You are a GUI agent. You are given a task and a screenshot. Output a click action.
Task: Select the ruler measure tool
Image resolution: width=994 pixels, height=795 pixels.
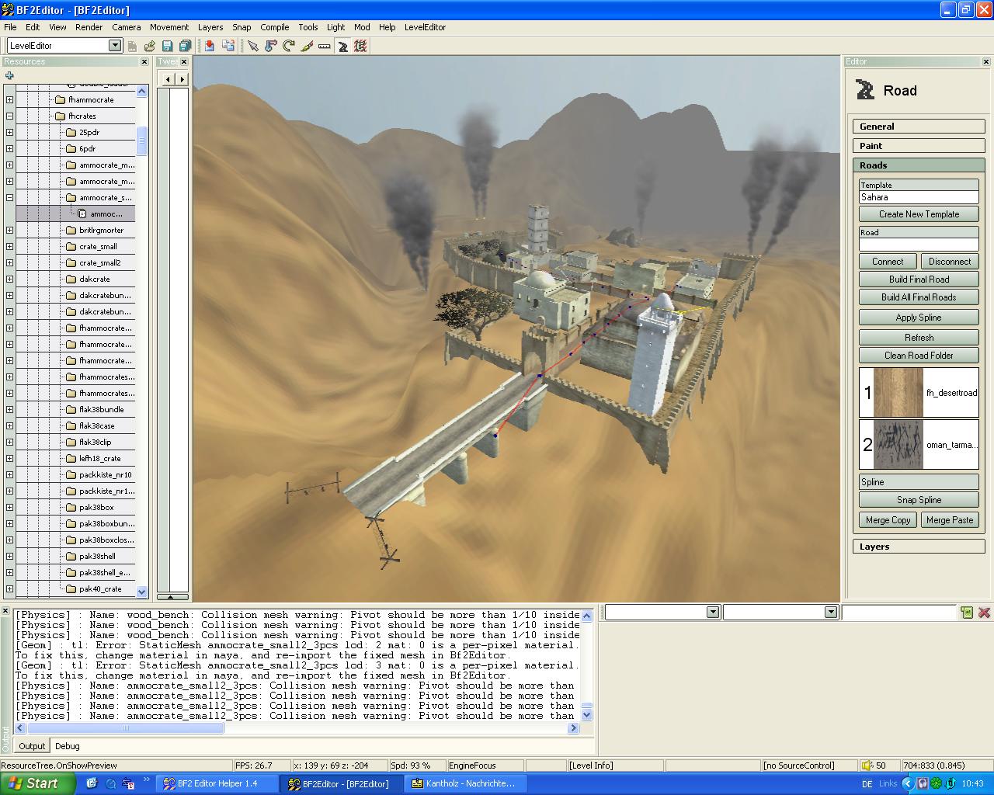[324, 46]
